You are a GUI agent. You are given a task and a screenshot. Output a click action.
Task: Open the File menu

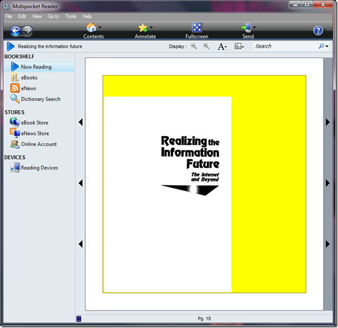click(x=9, y=16)
